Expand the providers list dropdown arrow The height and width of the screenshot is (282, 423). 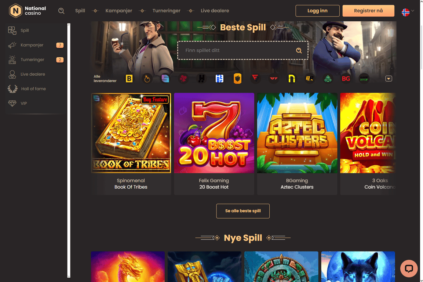(x=389, y=79)
